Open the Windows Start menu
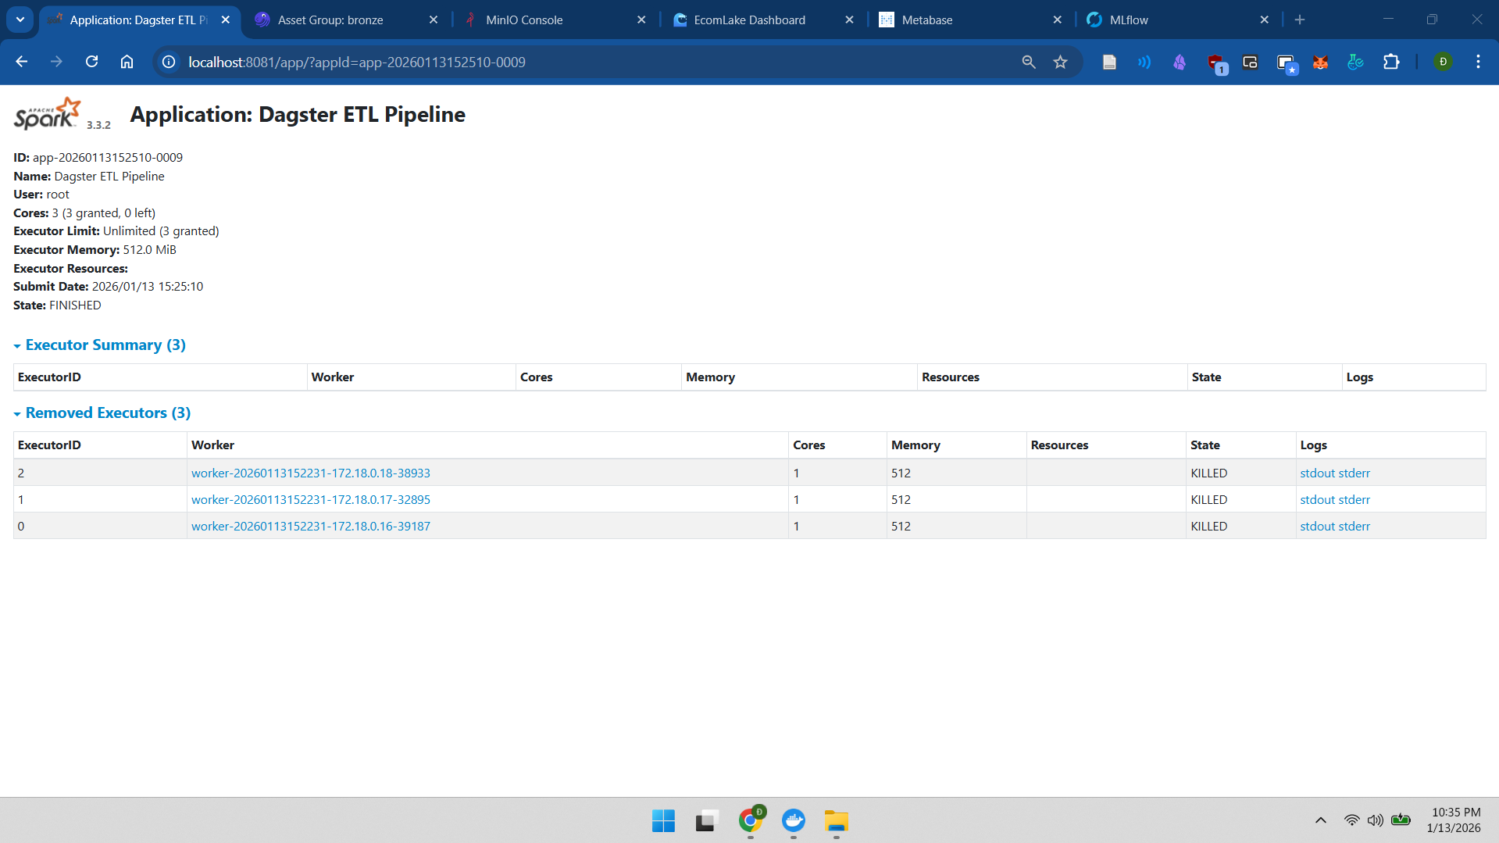 [663, 820]
